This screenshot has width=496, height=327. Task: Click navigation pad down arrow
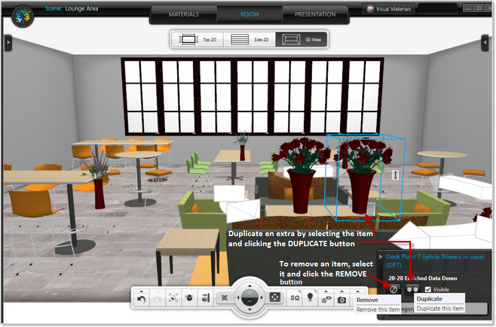(x=250, y=309)
